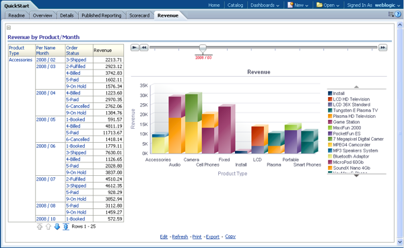
Task: Click the Refresh link
Action: pyautogui.click(x=180, y=237)
